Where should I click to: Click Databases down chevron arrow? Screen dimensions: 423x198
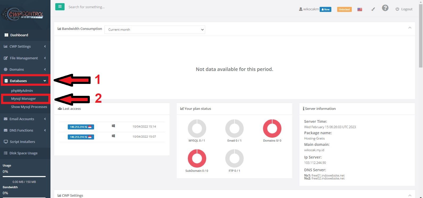[45, 81]
